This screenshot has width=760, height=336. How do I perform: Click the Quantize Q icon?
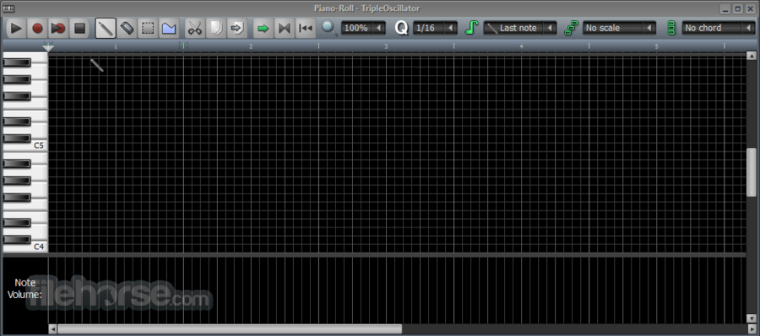pos(401,28)
